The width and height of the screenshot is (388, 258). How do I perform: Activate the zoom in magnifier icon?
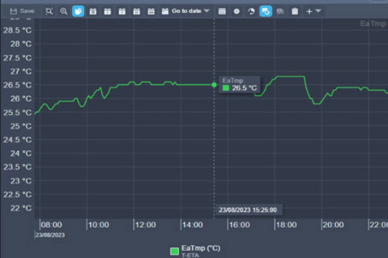63,11
